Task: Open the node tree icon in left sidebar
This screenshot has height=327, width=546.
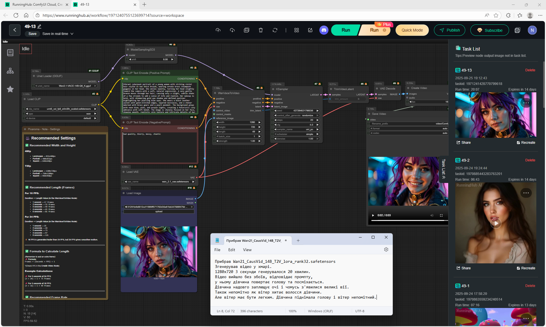Action: pos(10,71)
